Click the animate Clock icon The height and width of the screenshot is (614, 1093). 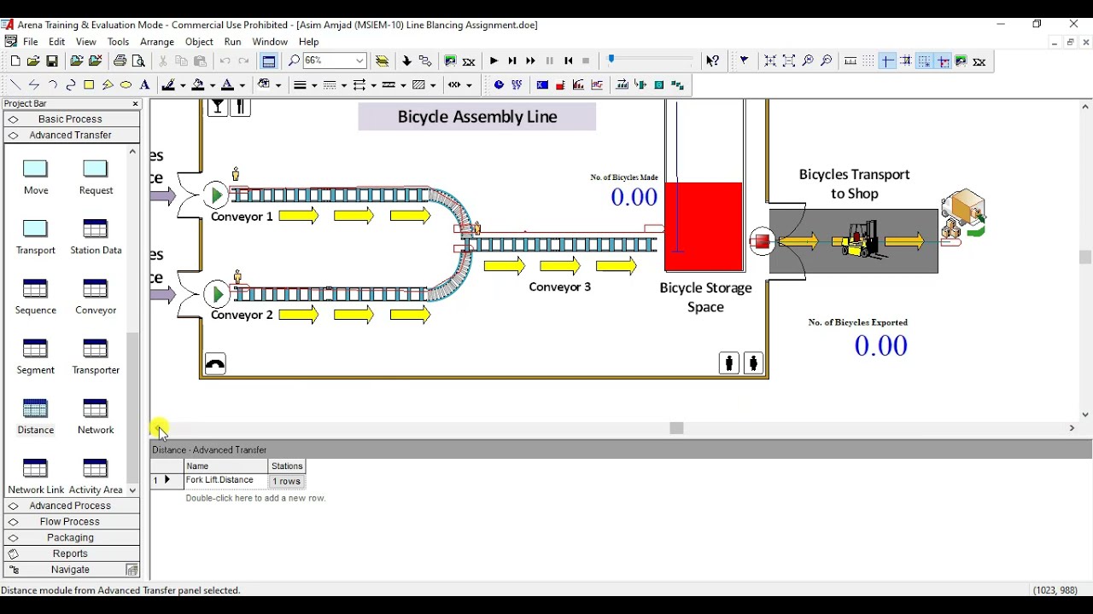[x=499, y=85]
